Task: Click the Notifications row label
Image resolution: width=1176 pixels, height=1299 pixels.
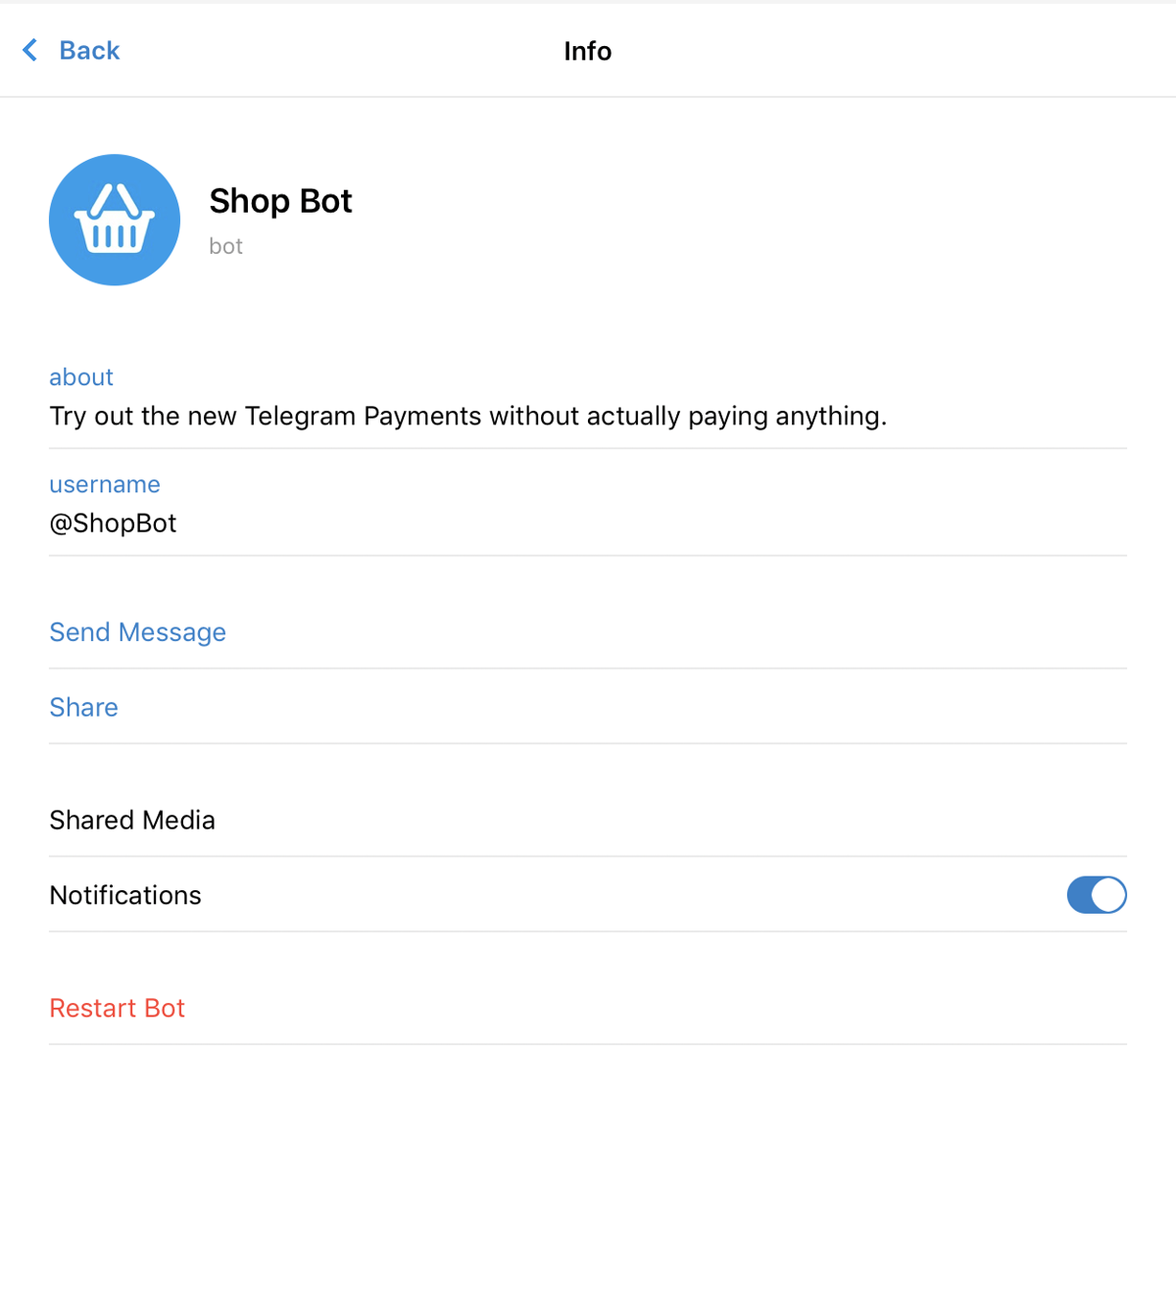Action: (125, 895)
